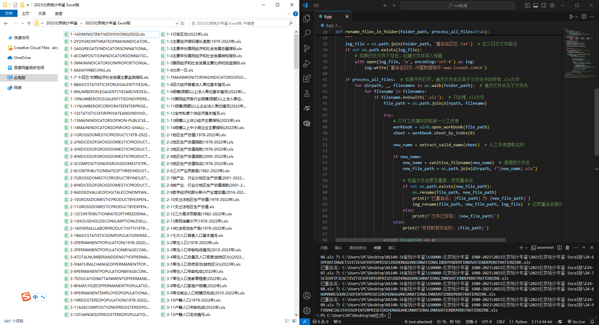This screenshot has height=325, width=599.
Task: Switch to the 调试控制台 panel tab
Action: click(x=358, y=247)
